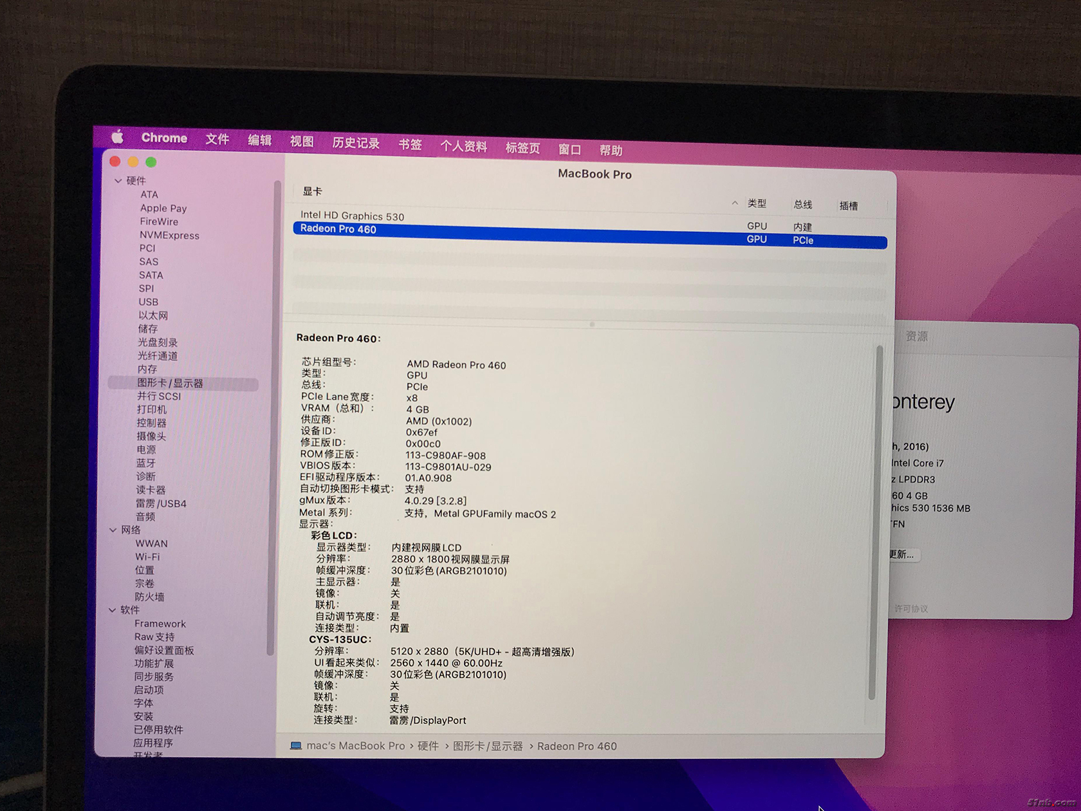Collapse the 硬件 section in sidebar
This screenshot has width=1081, height=811.
118,181
